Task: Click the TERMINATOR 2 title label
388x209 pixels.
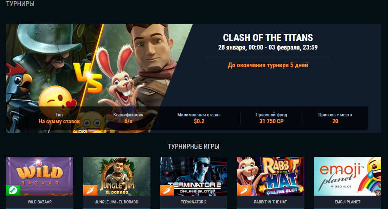Action: (194, 202)
